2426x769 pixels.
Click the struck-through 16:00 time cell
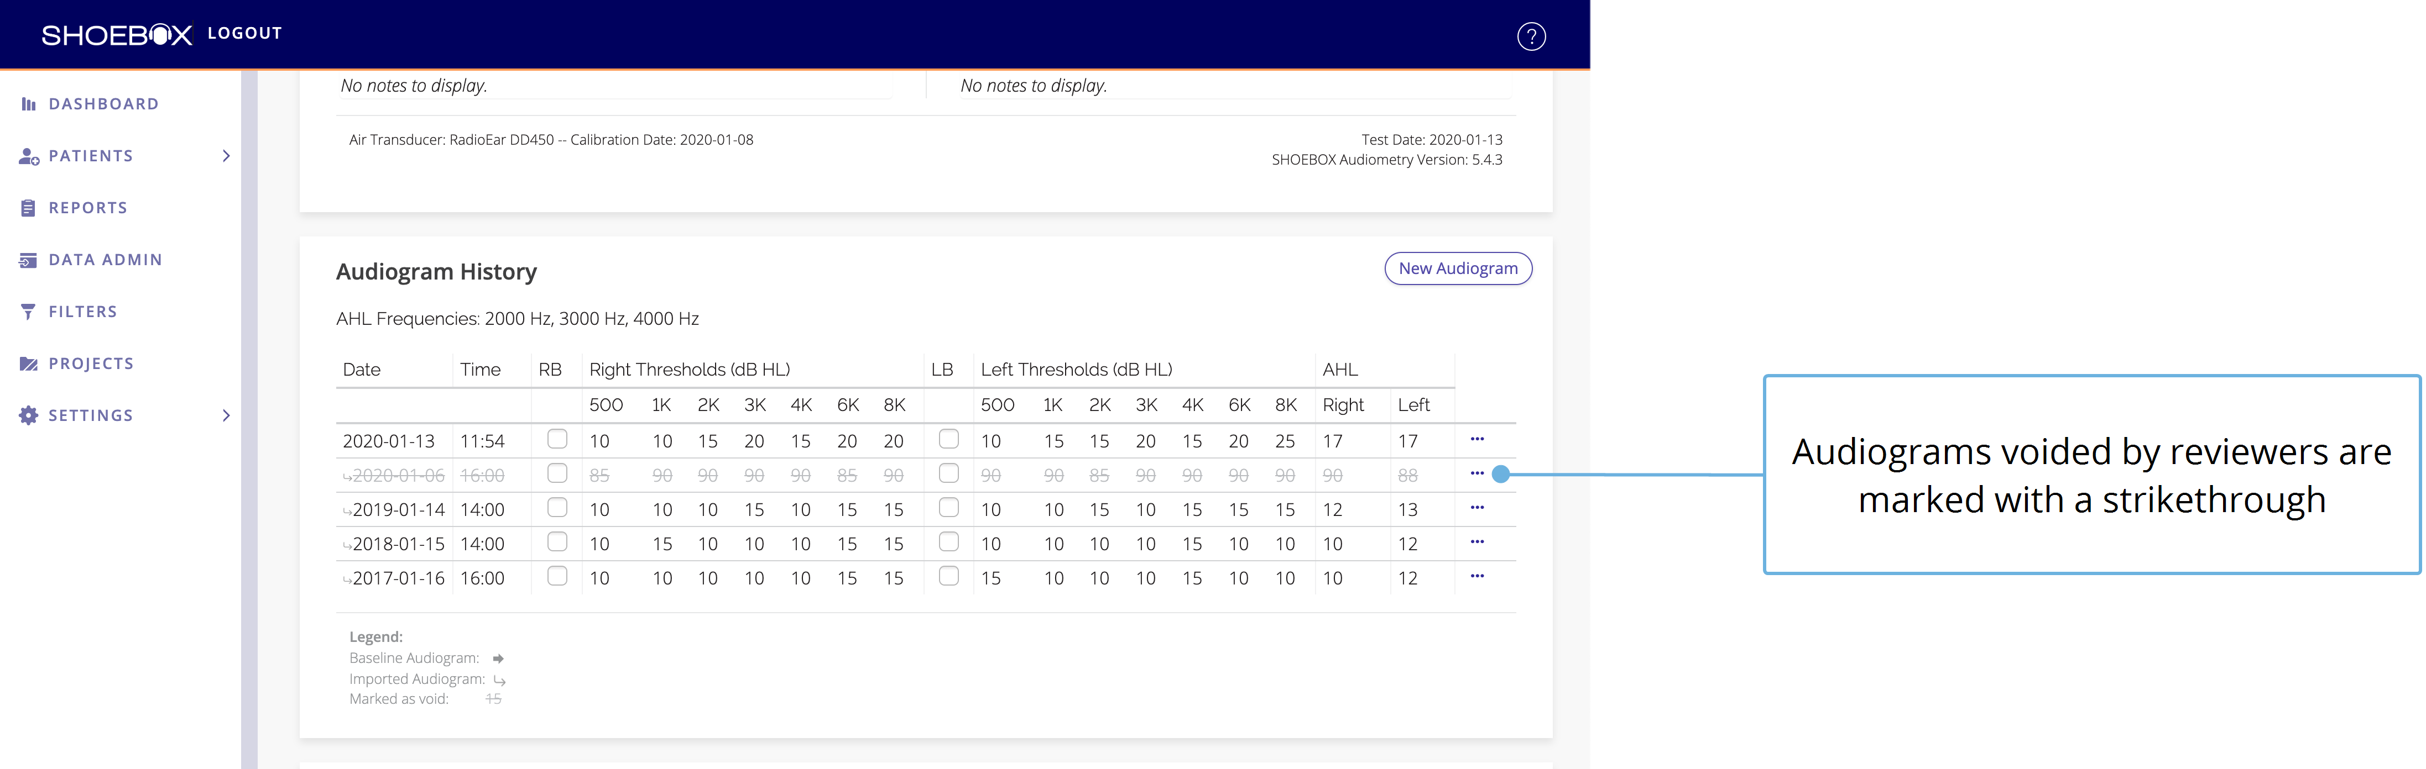[x=482, y=476]
